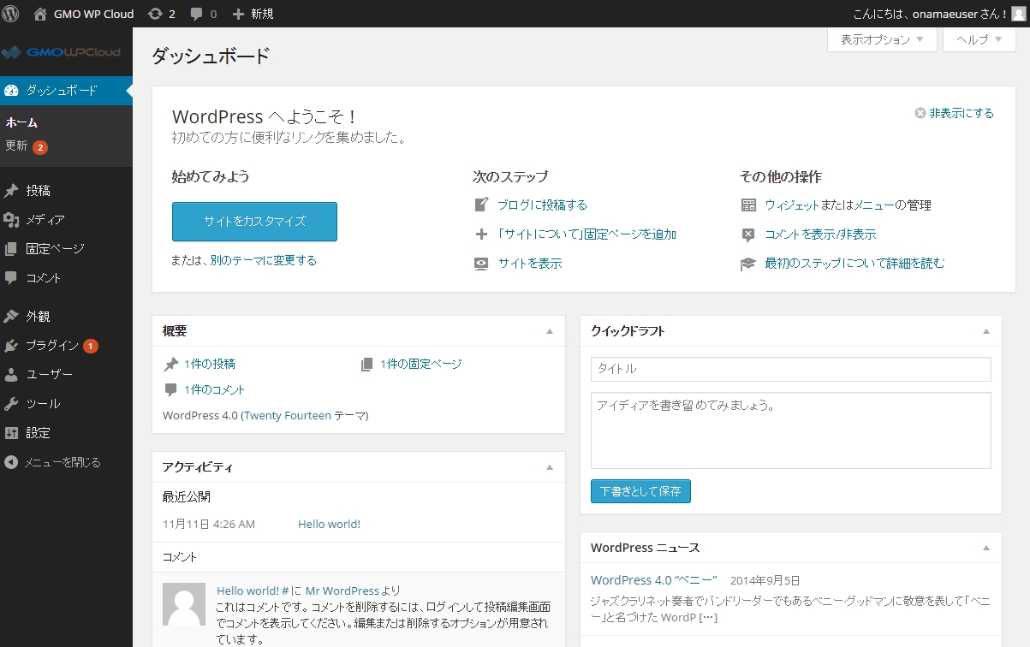Open こんにちは onamaeuser account menu

pos(938,14)
